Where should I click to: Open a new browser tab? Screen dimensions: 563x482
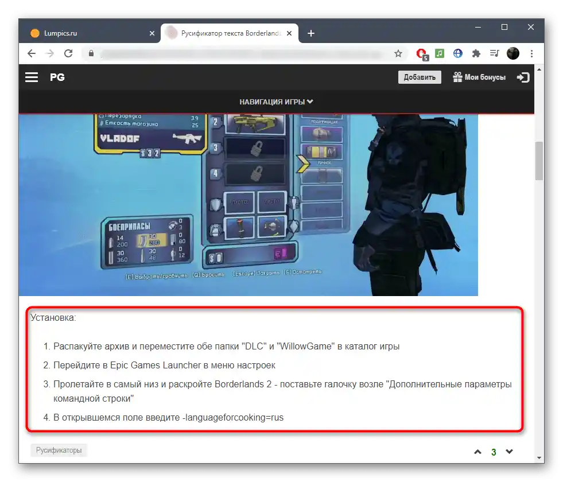tap(311, 33)
